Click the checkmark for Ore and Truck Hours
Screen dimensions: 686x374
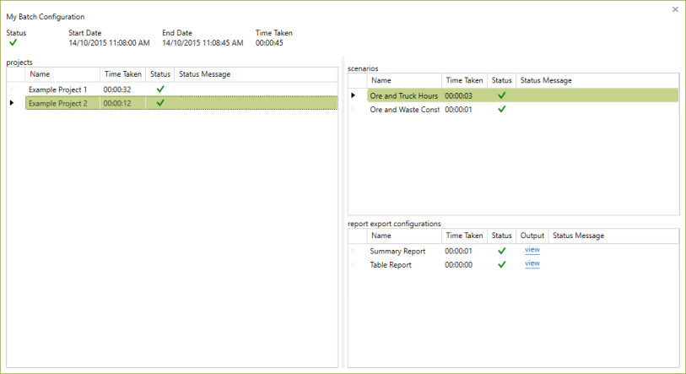tap(502, 95)
